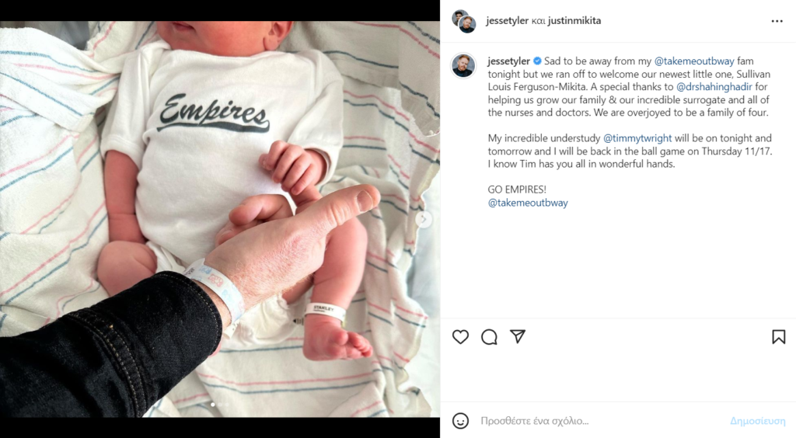The width and height of the screenshot is (796, 438).
Task: Click the jessetyler username in caption
Action: coord(508,61)
